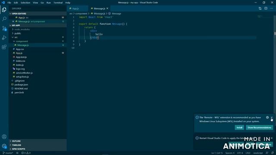
Task: Open App.css file in explorer
Action: click(20, 49)
